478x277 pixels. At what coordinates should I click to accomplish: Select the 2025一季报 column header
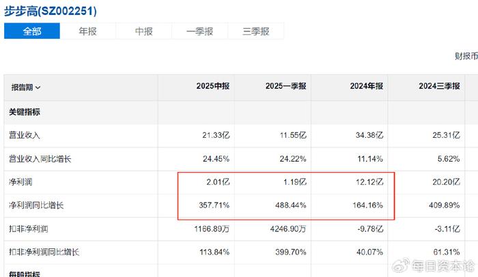pyautogui.click(x=285, y=86)
